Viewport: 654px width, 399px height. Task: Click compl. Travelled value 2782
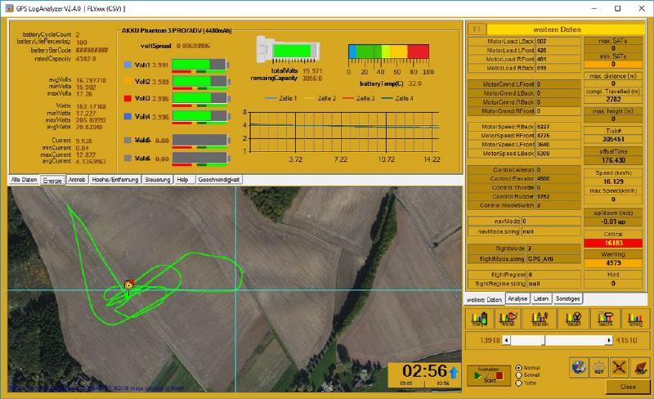612,99
